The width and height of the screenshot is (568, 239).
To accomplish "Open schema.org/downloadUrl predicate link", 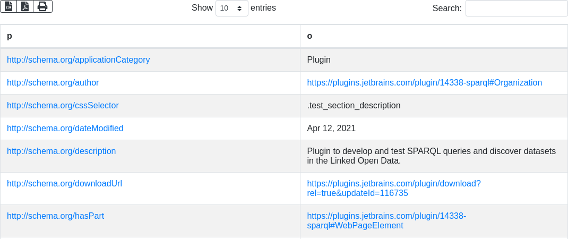I will pos(64,184).
